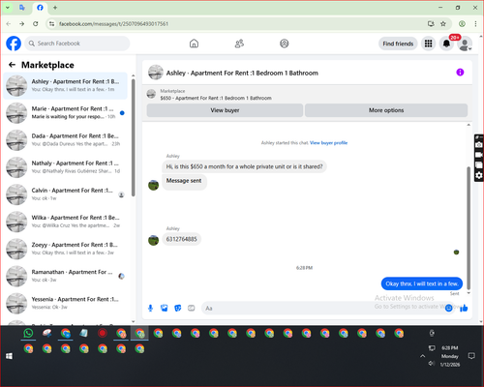This screenshot has width=484, height=387.
Task: Reload the page in Chrome
Action: tap(36, 23)
